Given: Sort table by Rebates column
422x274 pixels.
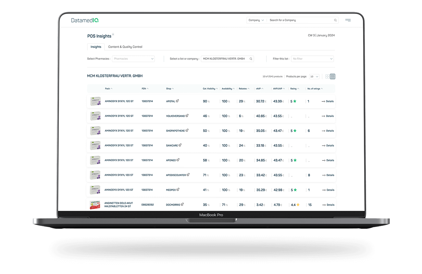Looking at the screenshot, I should pos(244,89).
